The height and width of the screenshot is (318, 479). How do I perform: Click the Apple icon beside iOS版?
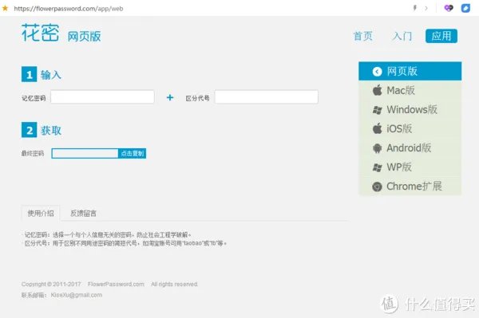(x=378, y=128)
